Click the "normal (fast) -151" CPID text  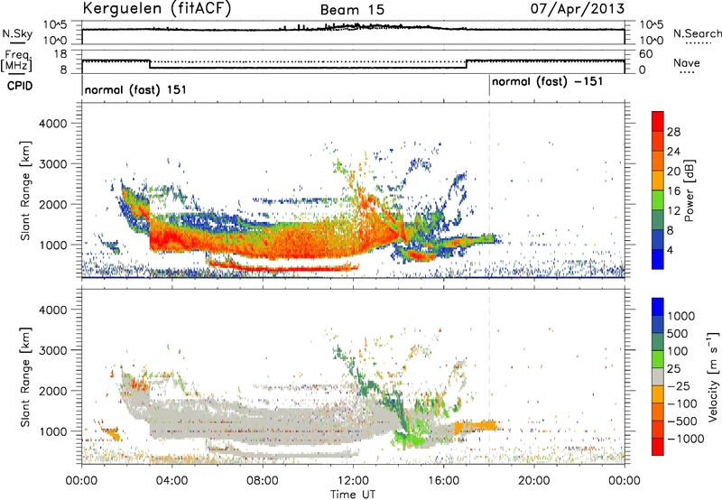coord(547,82)
